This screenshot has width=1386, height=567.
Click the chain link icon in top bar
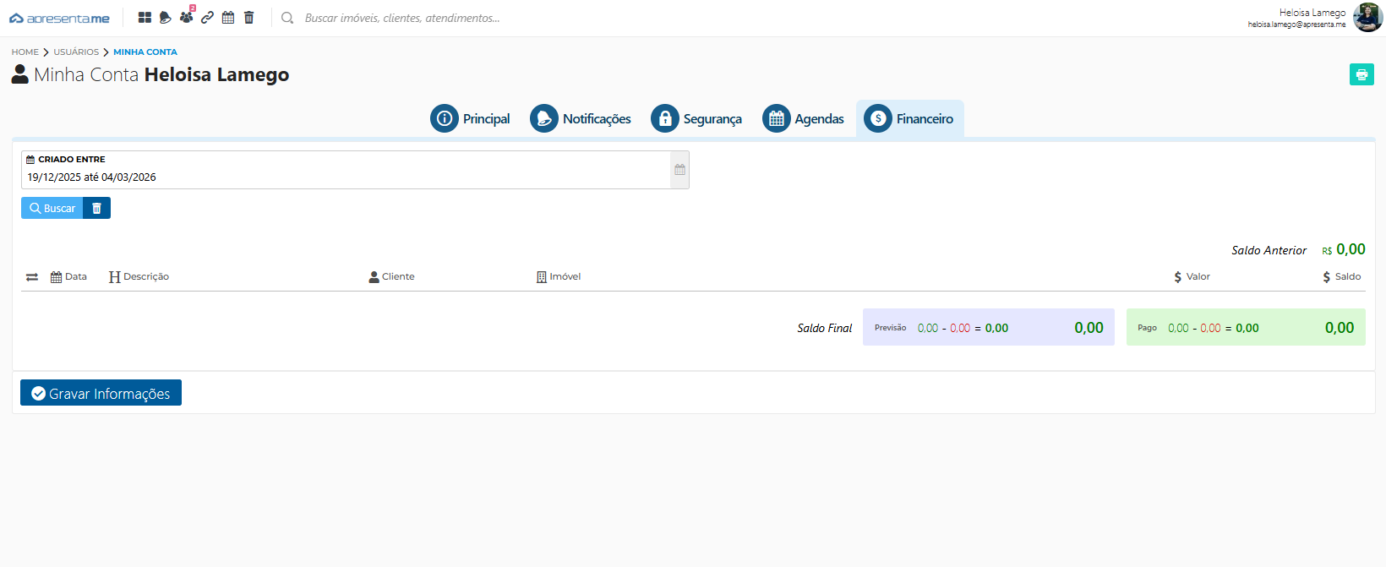click(207, 18)
